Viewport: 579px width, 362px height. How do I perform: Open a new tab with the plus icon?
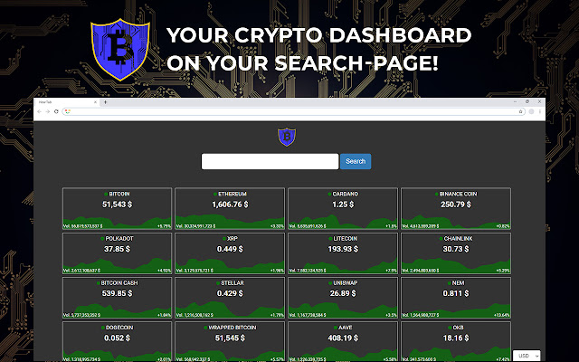(105, 102)
